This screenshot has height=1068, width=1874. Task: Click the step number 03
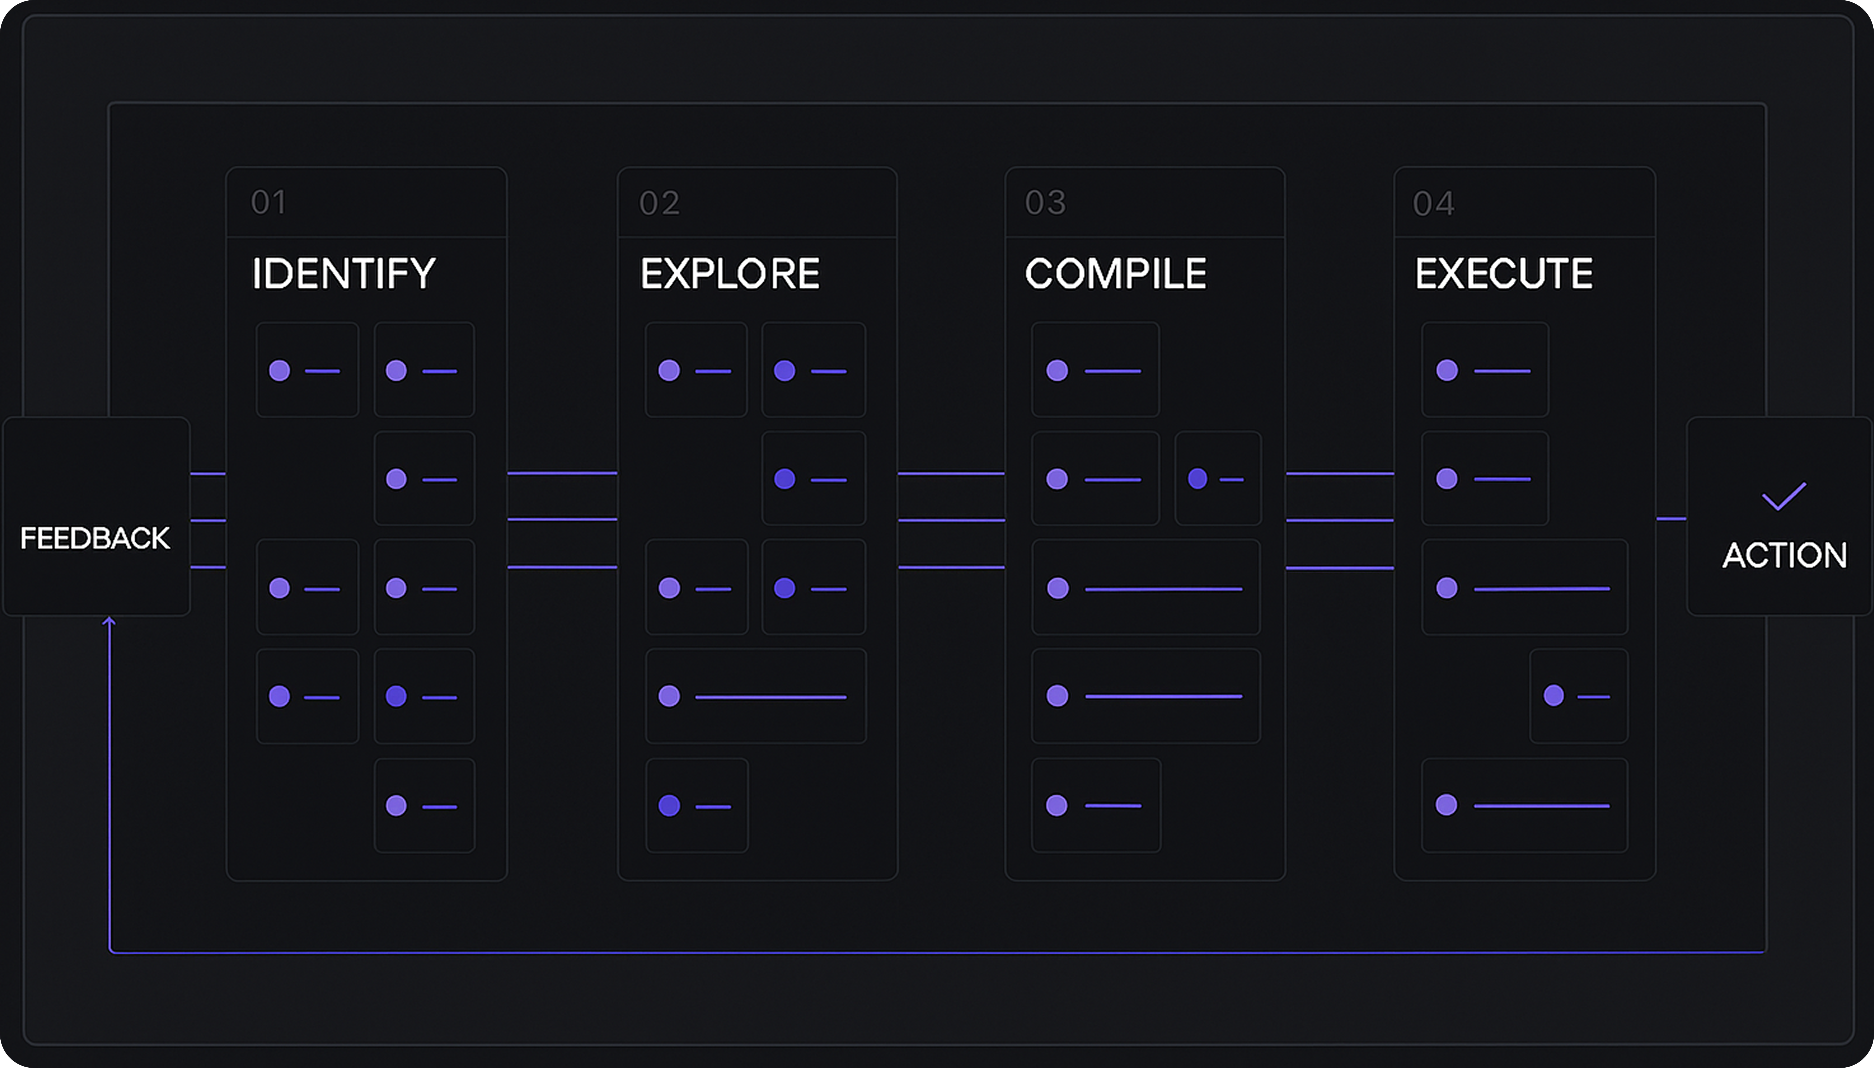pos(1045,203)
